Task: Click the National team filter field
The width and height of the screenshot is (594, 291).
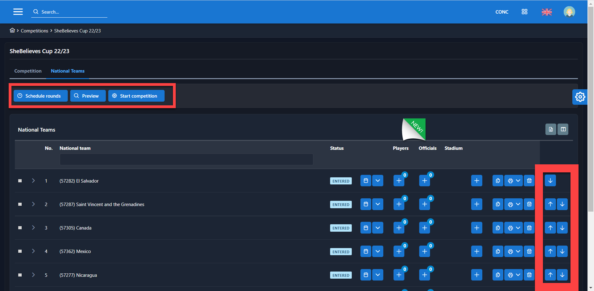Action: click(x=186, y=159)
